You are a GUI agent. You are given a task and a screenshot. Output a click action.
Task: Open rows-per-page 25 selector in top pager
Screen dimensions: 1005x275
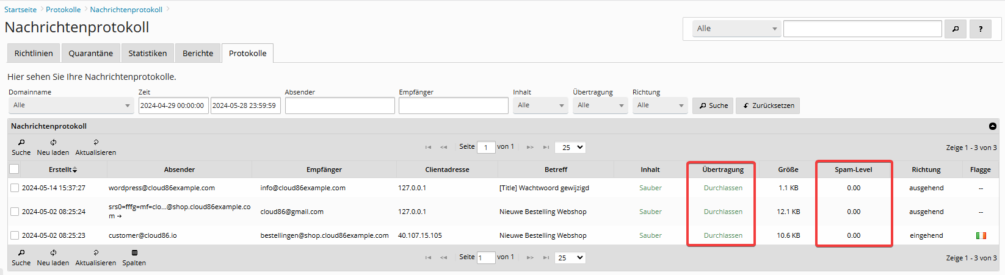570,147
